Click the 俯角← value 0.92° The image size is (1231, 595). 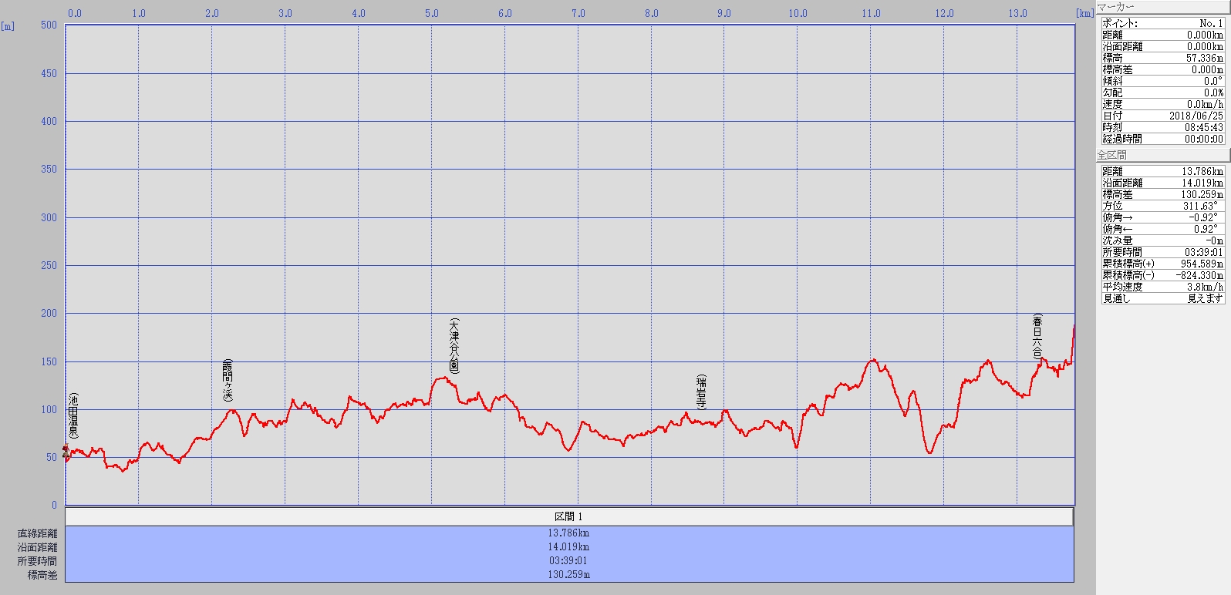pos(1206,229)
